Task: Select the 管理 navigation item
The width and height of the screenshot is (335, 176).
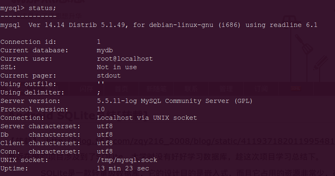Action: (226, 88)
